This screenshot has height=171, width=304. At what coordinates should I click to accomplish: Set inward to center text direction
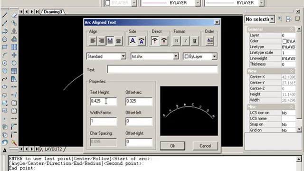coord(164,41)
